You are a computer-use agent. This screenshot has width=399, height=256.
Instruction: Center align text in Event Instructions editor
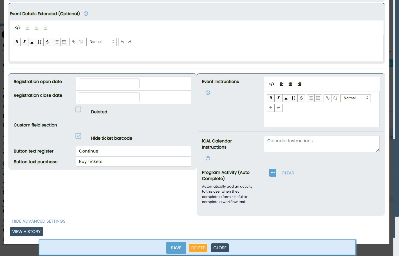click(x=290, y=84)
